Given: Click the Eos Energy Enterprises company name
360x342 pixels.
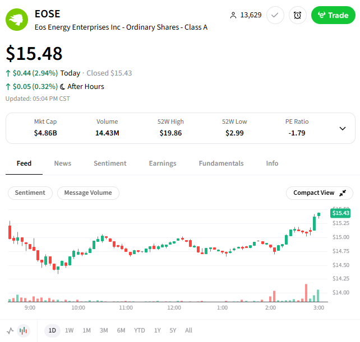Looking at the screenshot, I should pyautogui.click(x=121, y=27).
